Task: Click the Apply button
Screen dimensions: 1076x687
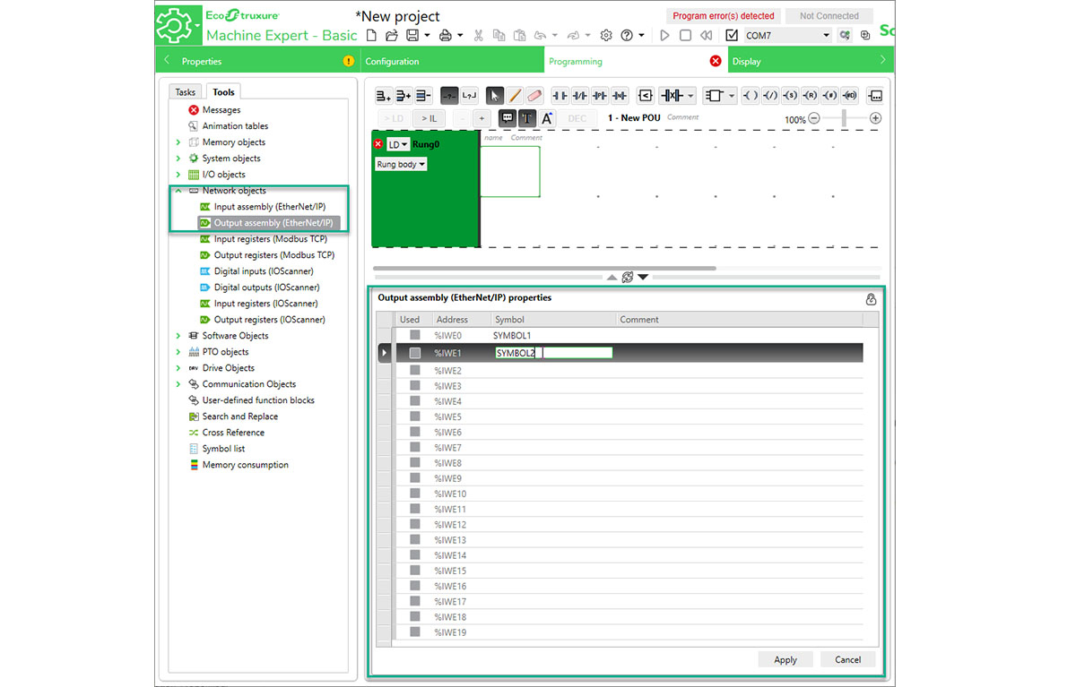Action: coord(785,659)
